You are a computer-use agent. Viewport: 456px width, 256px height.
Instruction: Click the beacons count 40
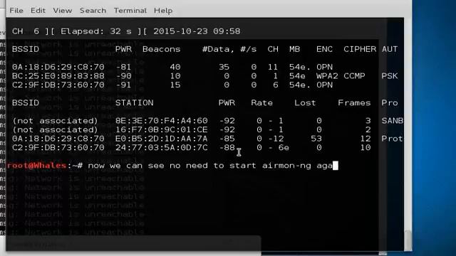(175, 67)
